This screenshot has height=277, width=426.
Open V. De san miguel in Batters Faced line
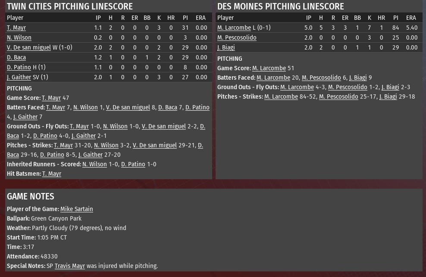point(128,108)
